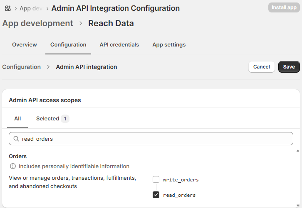Click the Reach Data app name heading
Viewport: 302px width, 208px height.
coord(111,23)
